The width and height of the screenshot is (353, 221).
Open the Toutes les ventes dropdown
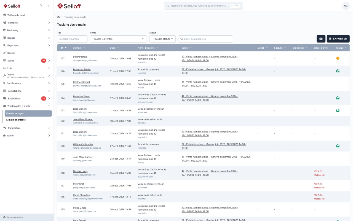click(x=118, y=39)
